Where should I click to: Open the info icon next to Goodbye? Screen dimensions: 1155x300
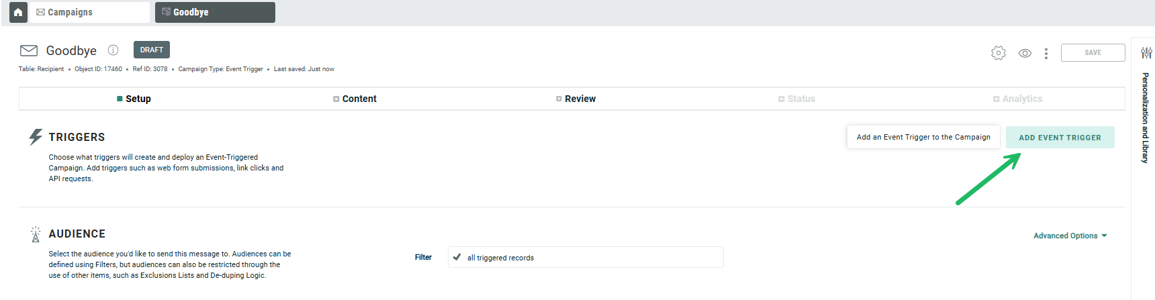(x=113, y=50)
